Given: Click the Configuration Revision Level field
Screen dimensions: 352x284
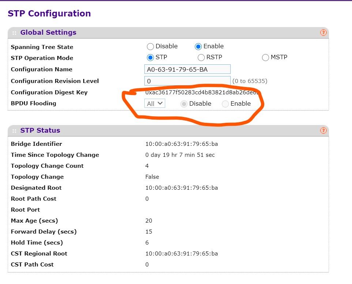Looking at the screenshot, I should click(187, 81).
